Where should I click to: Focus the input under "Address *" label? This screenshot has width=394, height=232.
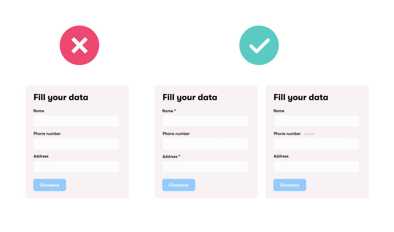206,167
